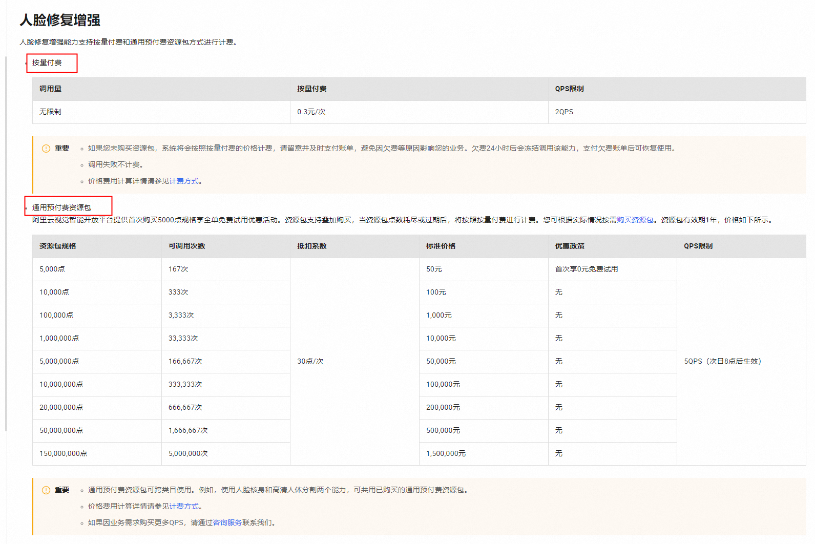Click the first orange important notice icon
Viewport: 815px width, 544px height.
click(46, 149)
